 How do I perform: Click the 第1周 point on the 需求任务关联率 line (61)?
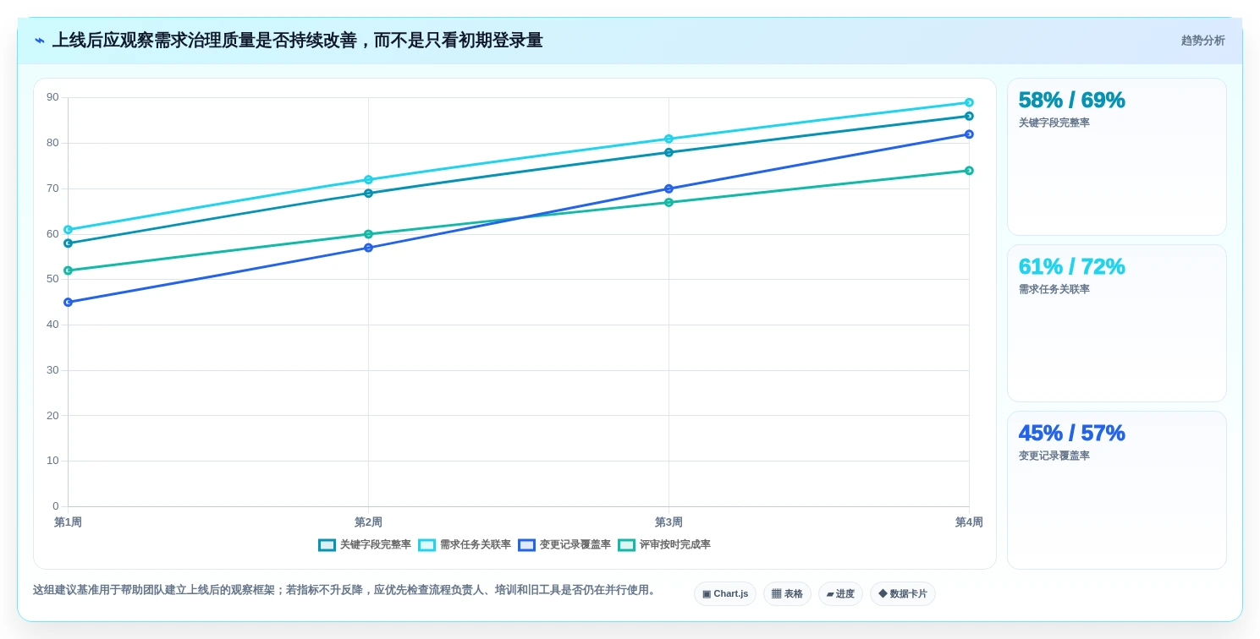[69, 230]
